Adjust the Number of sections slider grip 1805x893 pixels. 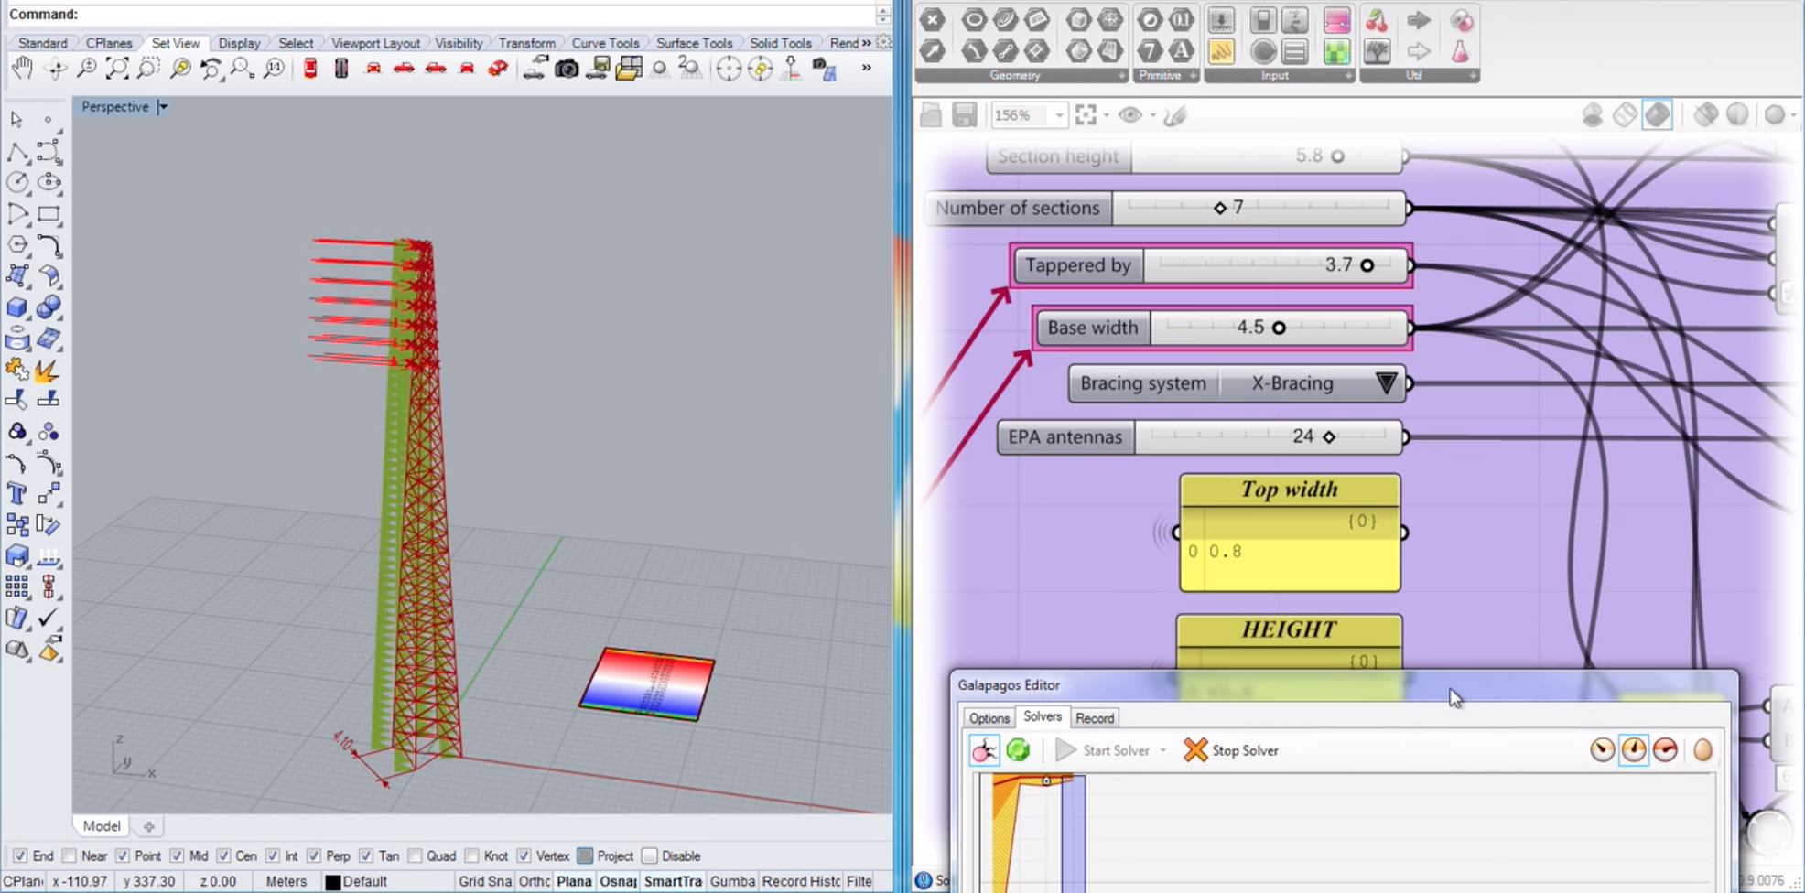pyautogui.click(x=1219, y=209)
